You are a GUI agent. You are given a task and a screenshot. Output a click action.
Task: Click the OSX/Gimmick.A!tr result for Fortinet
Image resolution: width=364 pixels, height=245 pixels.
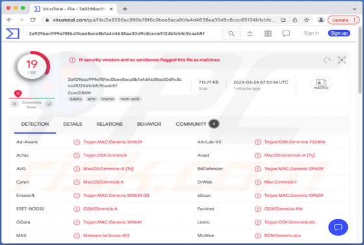(283, 209)
